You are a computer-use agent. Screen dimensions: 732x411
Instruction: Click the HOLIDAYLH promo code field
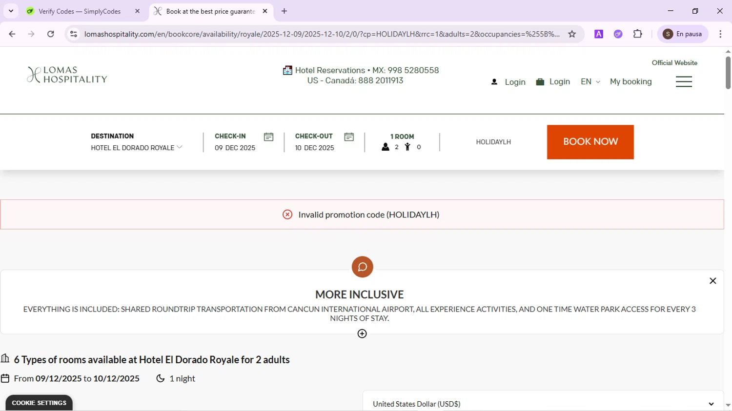coord(493,142)
